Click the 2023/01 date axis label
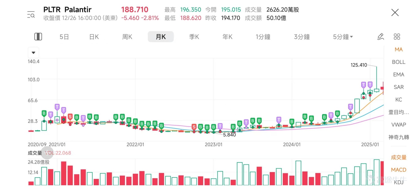 pos(213,145)
